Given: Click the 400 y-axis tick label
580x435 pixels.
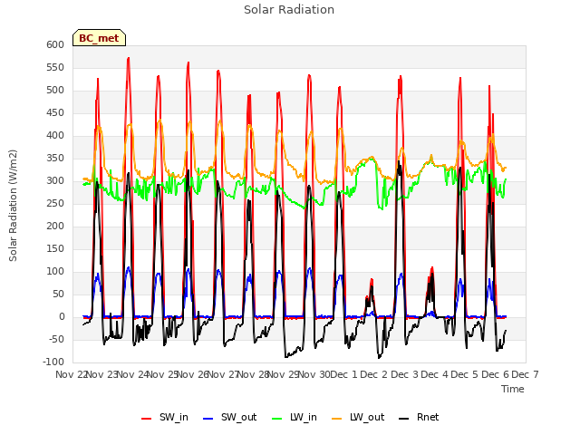Looking at the screenshot, I should click(x=55, y=135).
